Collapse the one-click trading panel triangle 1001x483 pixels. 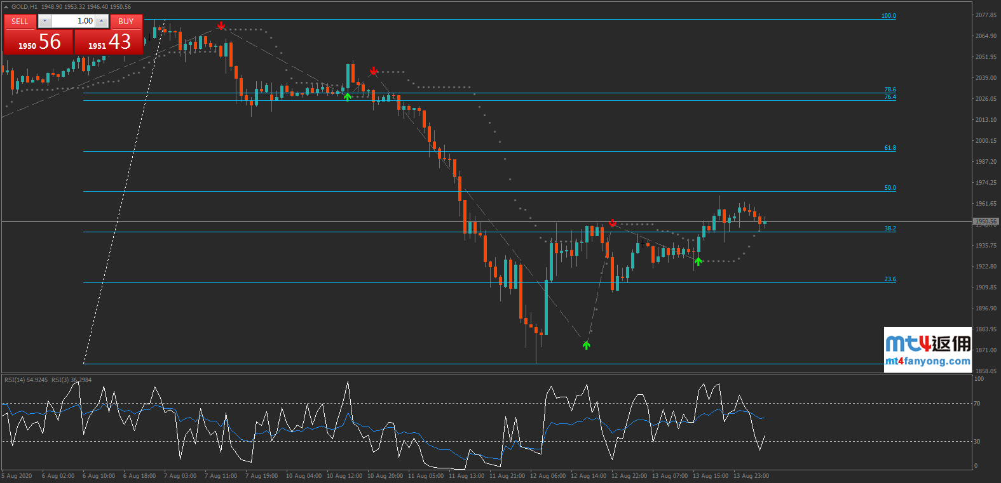6,7
